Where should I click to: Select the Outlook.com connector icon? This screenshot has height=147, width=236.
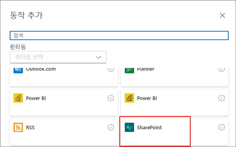(x=18, y=70)
